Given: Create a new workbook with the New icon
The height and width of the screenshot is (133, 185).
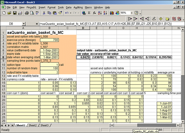Looking at the screenshot, I should pyautogui.click(x=4, y=13).
